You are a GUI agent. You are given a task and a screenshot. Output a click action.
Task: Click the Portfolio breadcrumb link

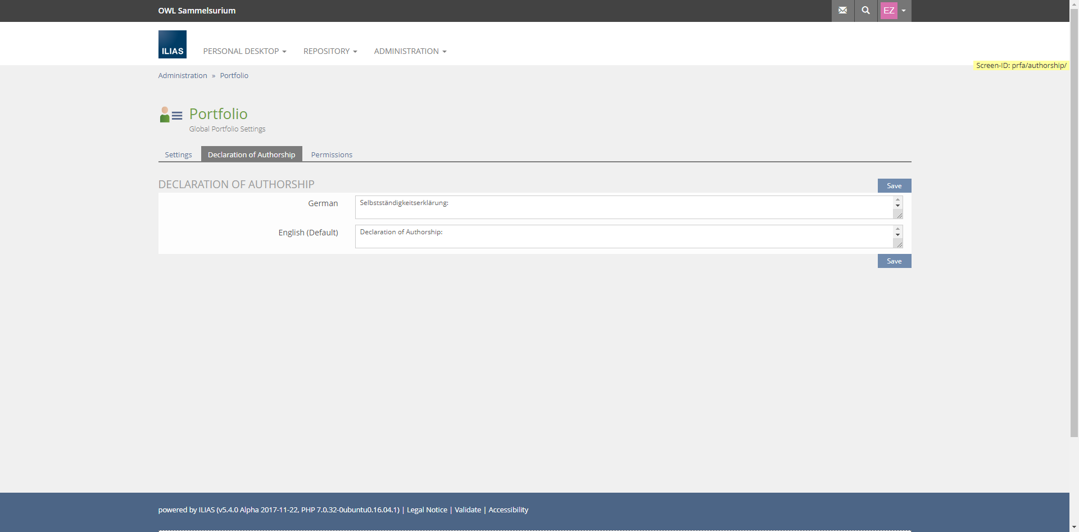(234, 76)
